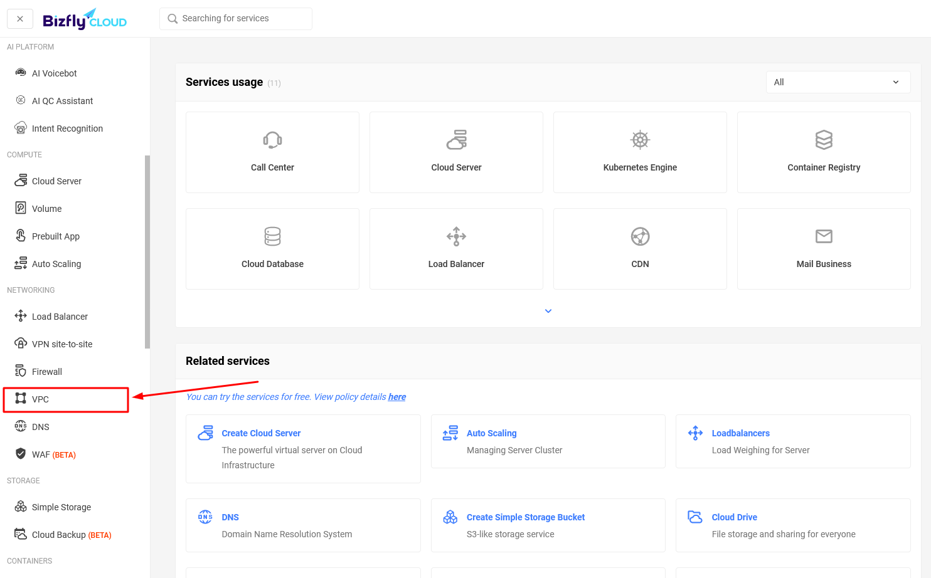Click the Create Simple Storage Bucket link

pyautogui.click(x=526, y=517)
